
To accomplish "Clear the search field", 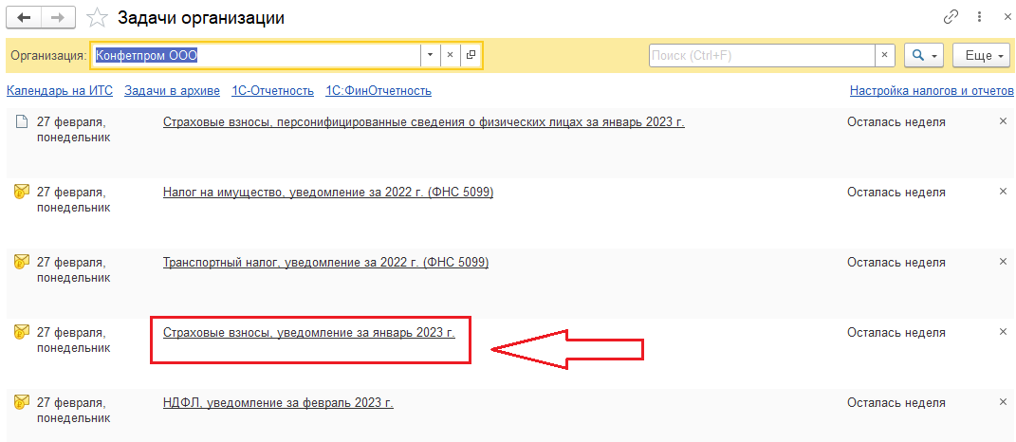I will point(885,55).
